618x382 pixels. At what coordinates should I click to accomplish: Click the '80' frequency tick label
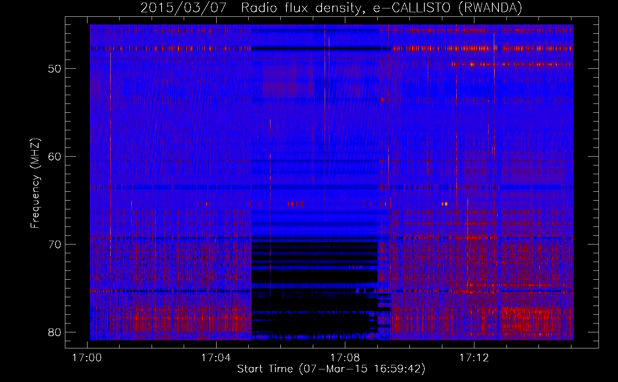[x=55, y=332]
